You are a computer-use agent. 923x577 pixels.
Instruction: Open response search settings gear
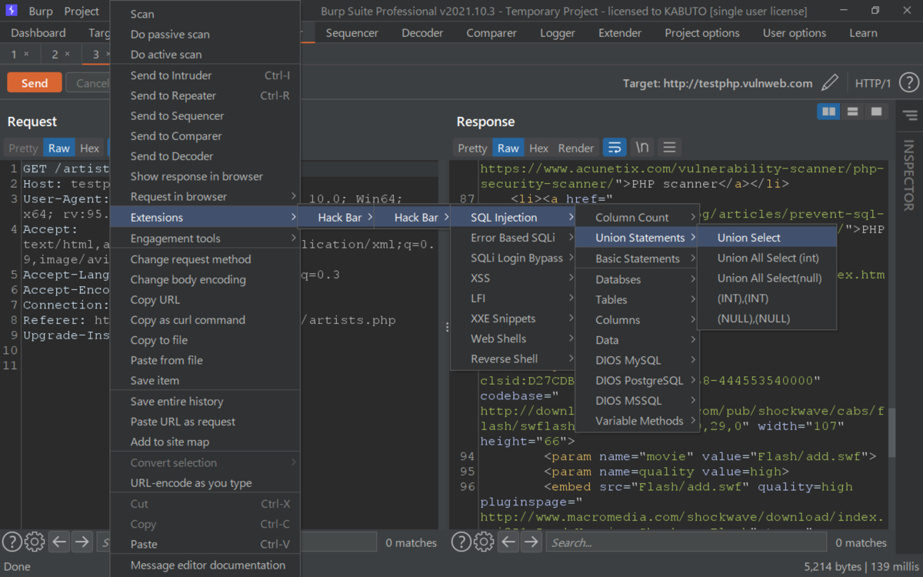coord(484,542)
